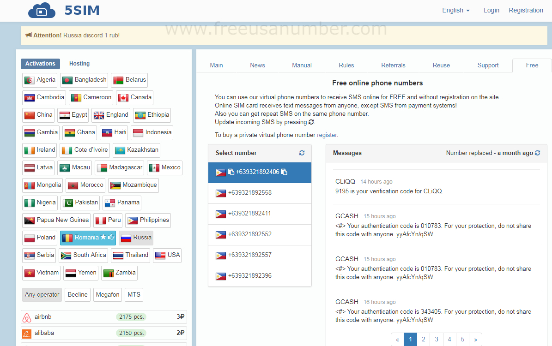552x346 pixels.
Task: Click the alibaba service logo icon
Action: tap(27, 334)
